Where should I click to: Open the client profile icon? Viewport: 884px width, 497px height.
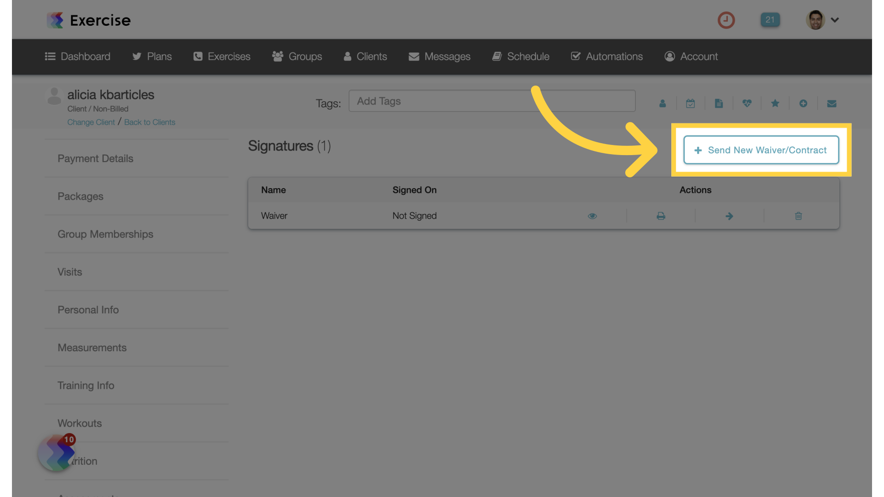(x=663, y=103)
